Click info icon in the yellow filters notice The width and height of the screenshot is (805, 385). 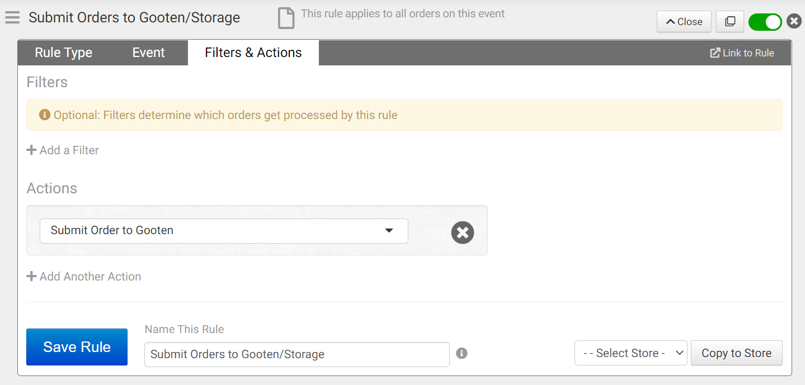45,115
